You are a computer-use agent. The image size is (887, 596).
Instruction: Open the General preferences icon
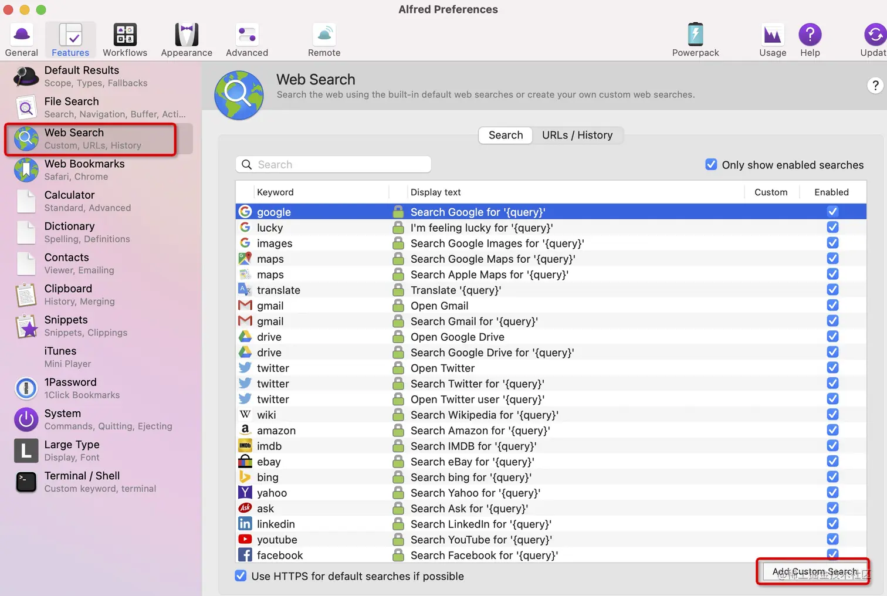[22, 35]
